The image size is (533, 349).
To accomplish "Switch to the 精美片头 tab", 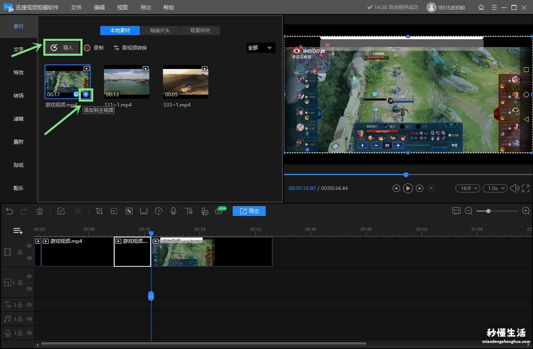I will tap(160, 31).
